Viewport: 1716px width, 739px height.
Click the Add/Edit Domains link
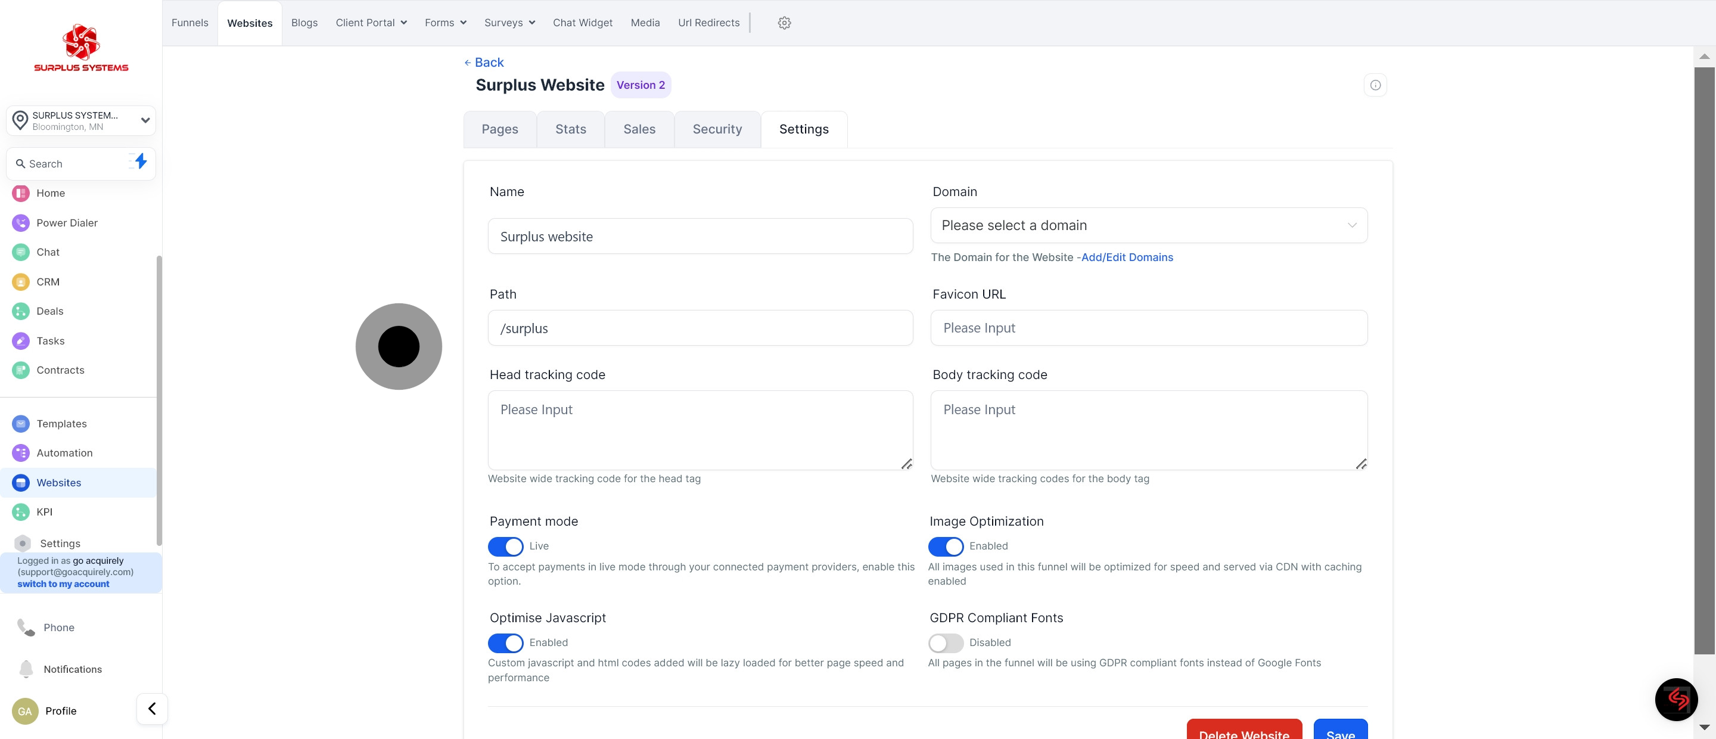pos(1127,257)
